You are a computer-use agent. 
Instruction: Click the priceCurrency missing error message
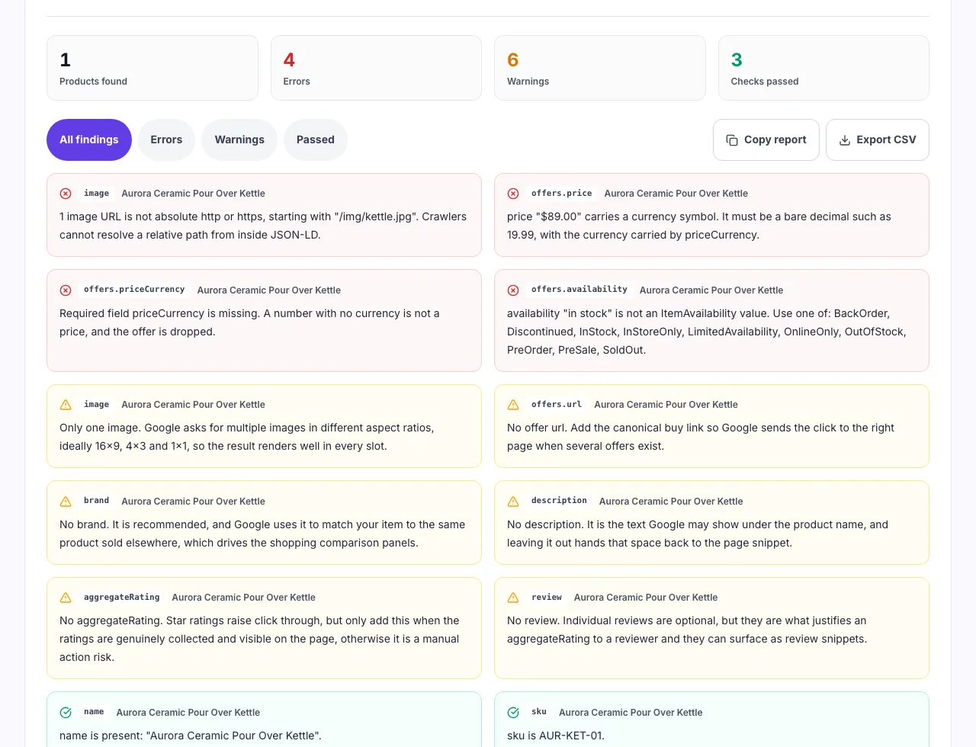[249, 322]
